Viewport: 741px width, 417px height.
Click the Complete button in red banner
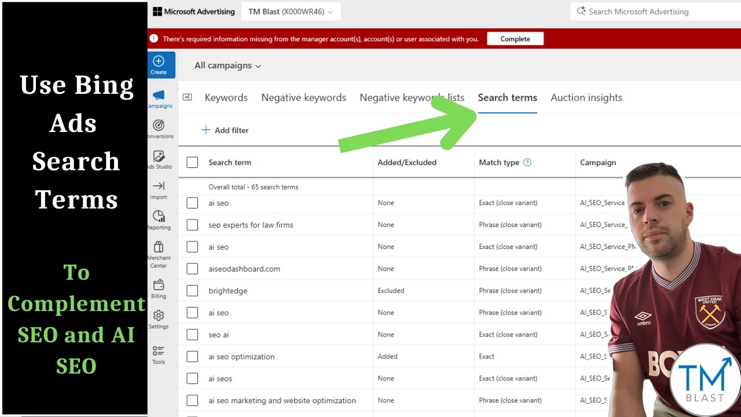click(x=515, y=39)
